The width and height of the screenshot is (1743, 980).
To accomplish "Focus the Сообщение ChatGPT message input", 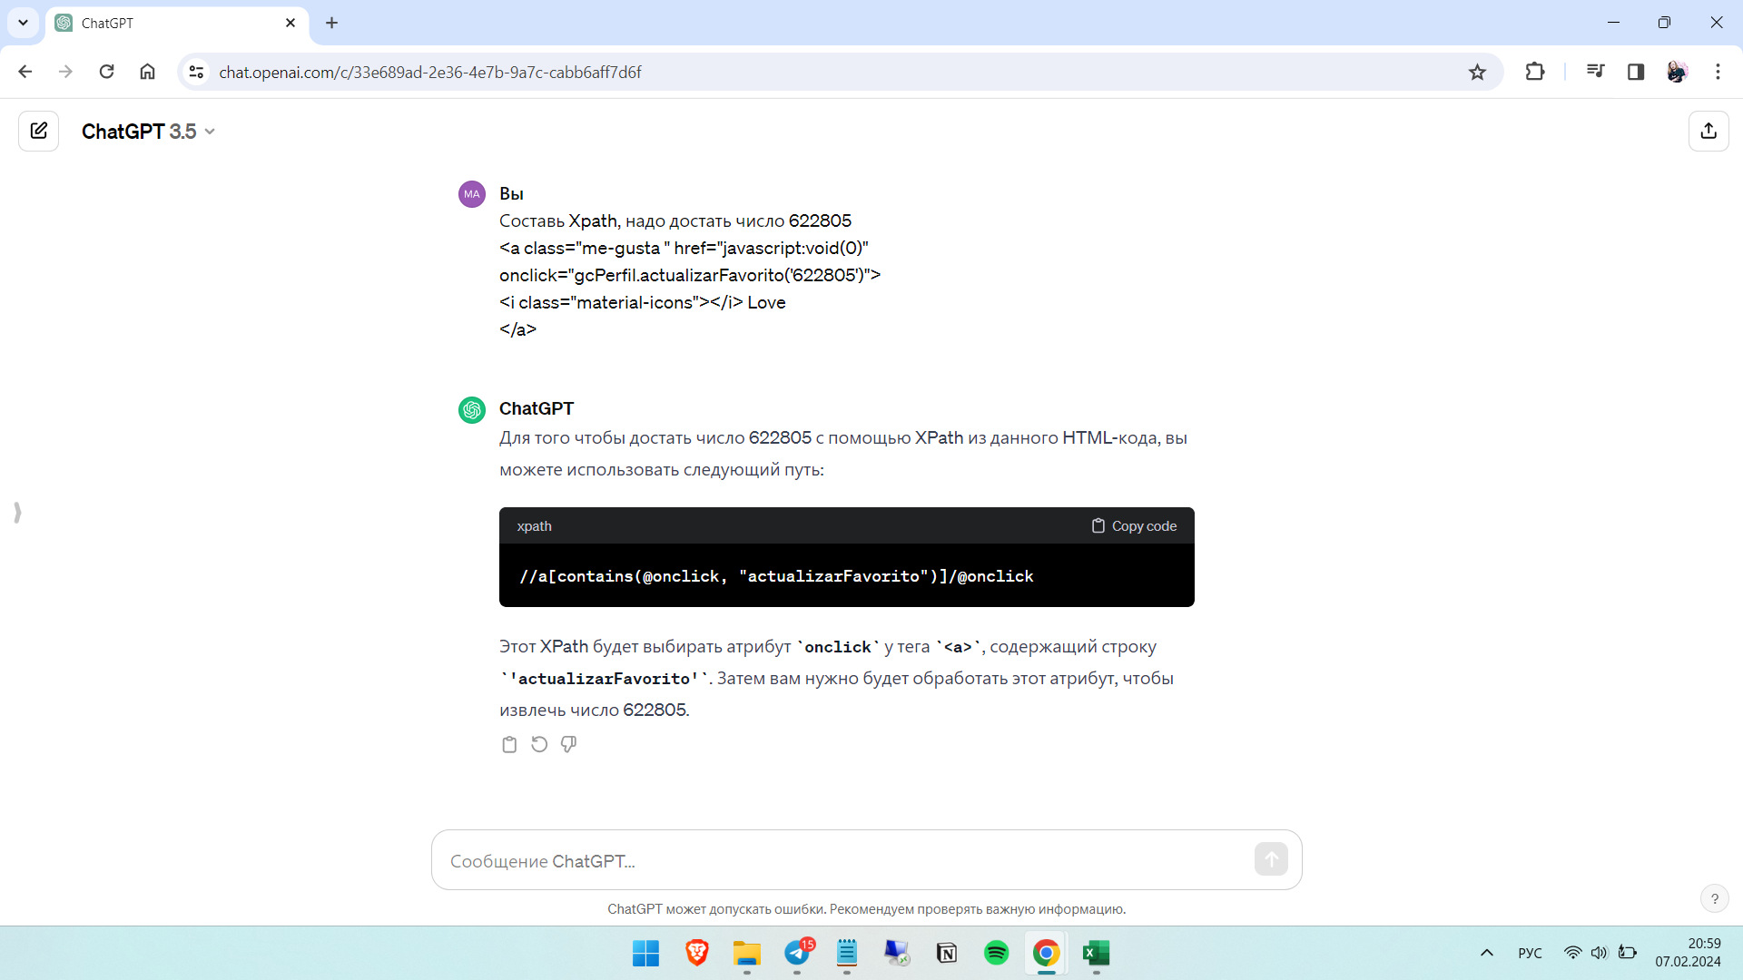I will tap(844, 860).
